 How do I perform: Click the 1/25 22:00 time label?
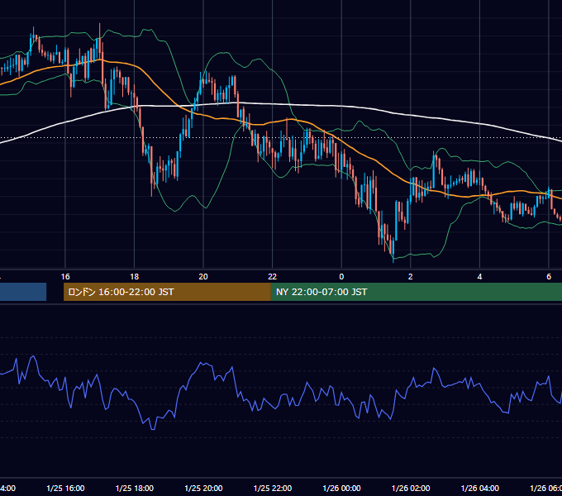273,488
